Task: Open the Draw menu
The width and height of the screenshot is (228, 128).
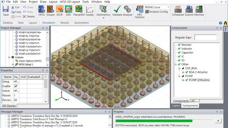Action: tap(43, 2)
